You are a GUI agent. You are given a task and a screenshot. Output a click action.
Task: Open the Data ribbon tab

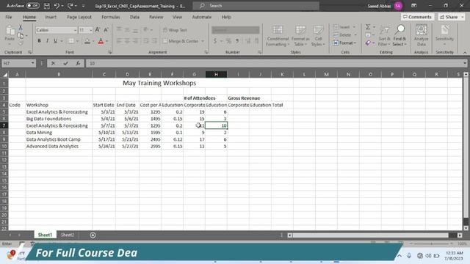point(134,17)
